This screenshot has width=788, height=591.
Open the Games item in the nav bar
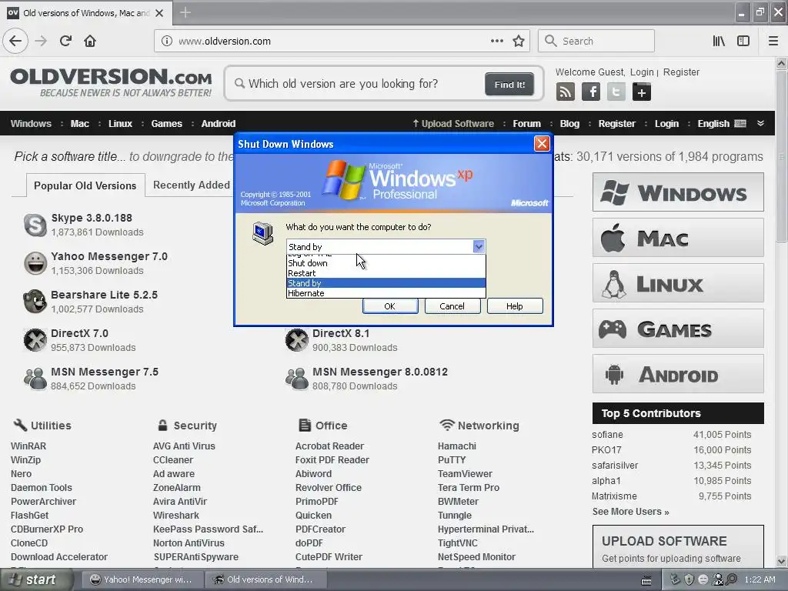coord(166,124)
